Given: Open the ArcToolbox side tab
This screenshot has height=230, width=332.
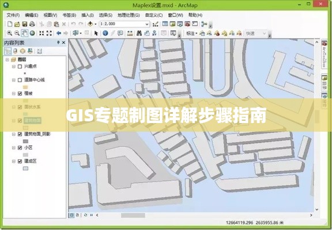Looking at the screenshot, I should [324, 54].
